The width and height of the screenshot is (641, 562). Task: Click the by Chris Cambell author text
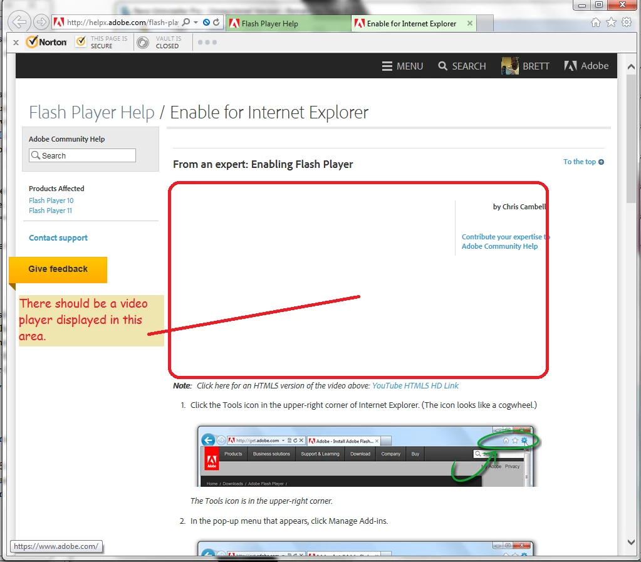(519, 207)
